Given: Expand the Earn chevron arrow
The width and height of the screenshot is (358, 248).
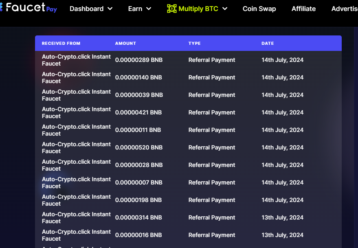Looking at the screenshot, I should click(149, 9).
